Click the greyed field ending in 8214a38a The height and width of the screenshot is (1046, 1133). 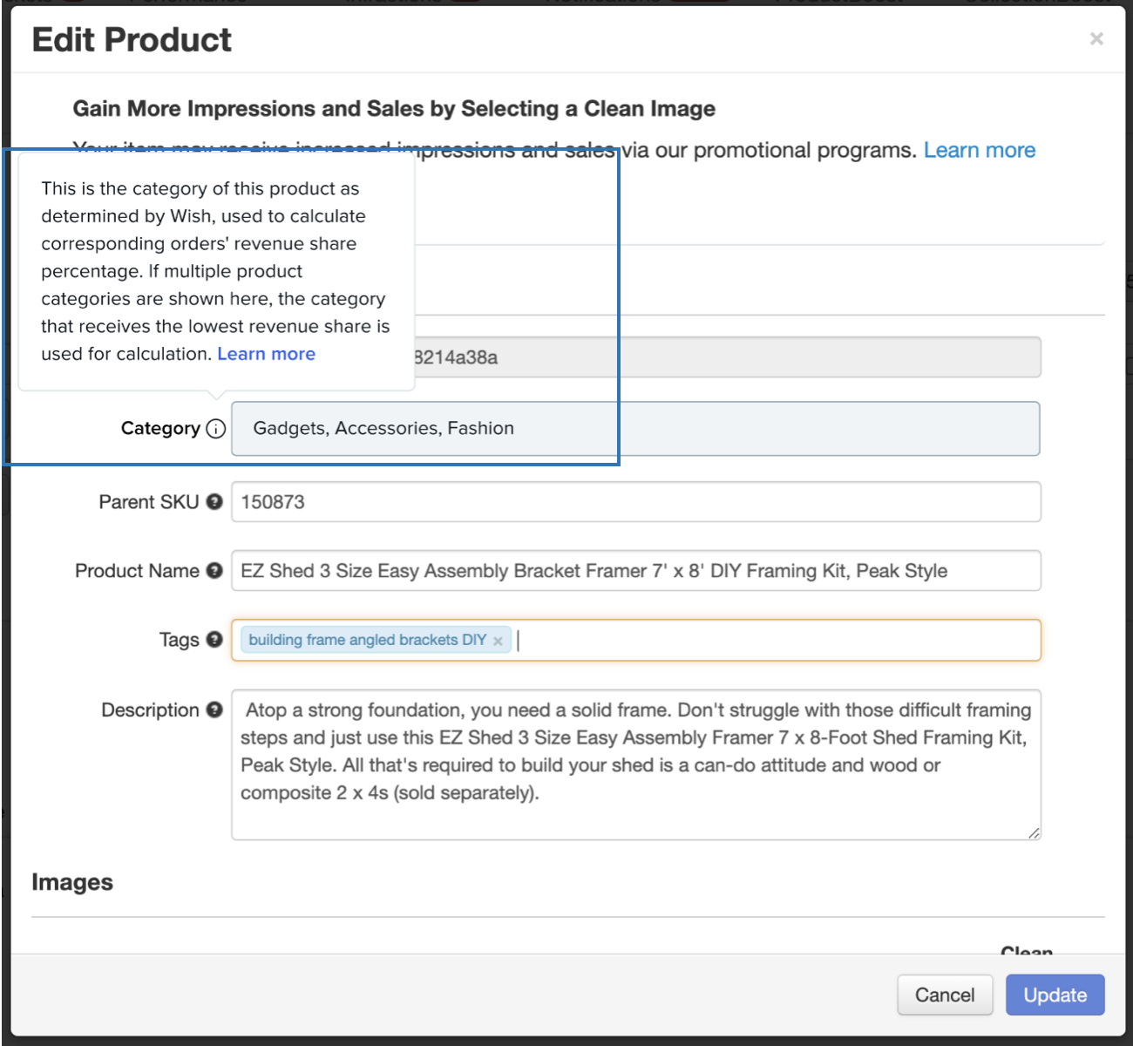(727, 357)
